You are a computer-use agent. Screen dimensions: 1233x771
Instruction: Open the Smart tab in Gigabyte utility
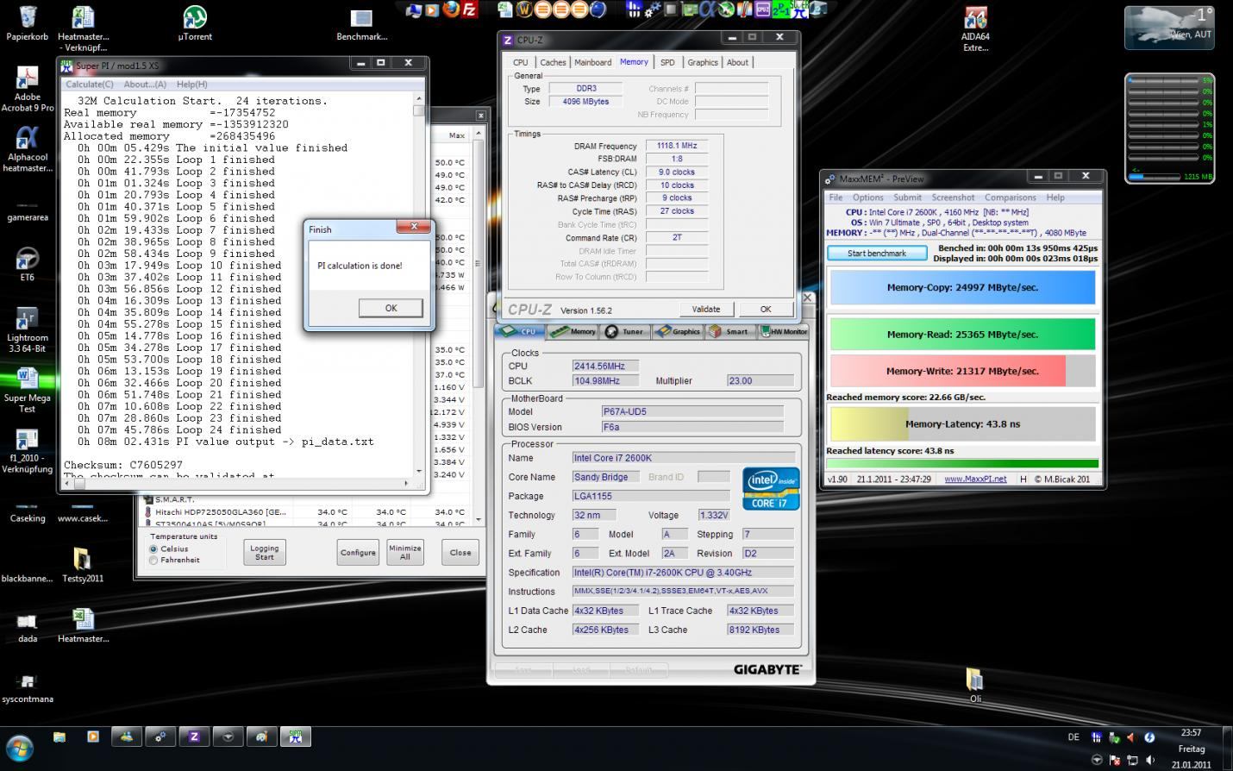point(730,331)
